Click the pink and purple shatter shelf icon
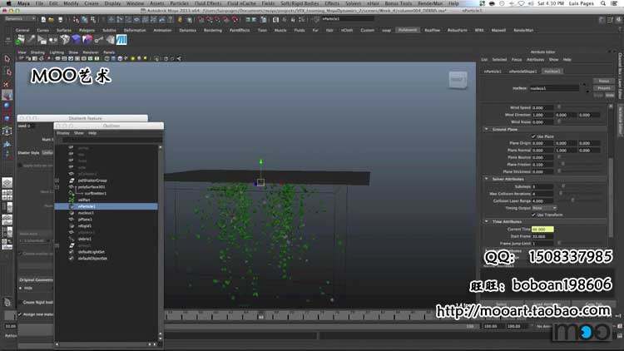 tap(87, 40)
